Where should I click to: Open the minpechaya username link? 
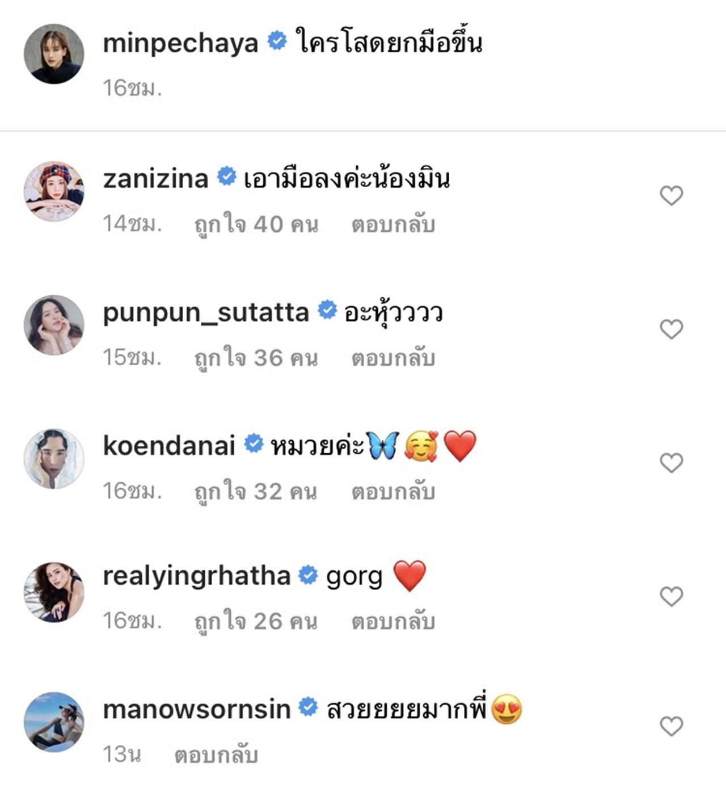coord(180,43)
